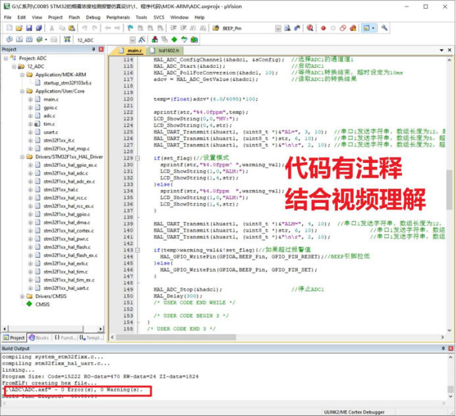Click the Build Output vertical scrollbar thumb
Viewport: 456px width, 416px height.
coord(450,389)
